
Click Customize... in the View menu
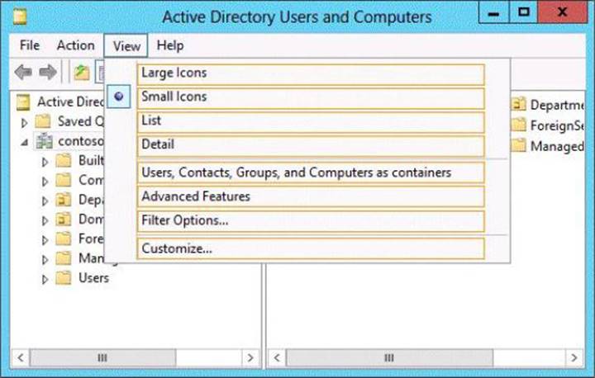177,248
